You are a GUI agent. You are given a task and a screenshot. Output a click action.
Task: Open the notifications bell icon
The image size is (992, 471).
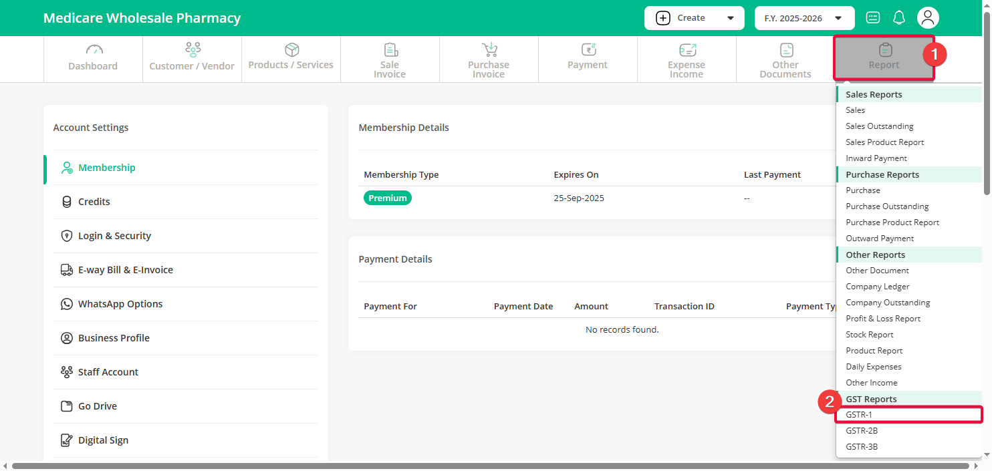tap(899, 18)
